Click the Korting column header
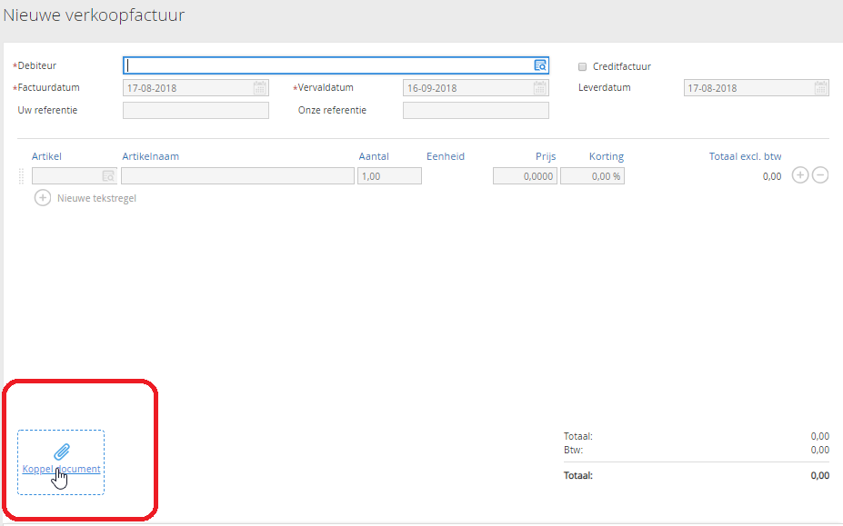Screen dimensions: 843x526 coord(607,156)
